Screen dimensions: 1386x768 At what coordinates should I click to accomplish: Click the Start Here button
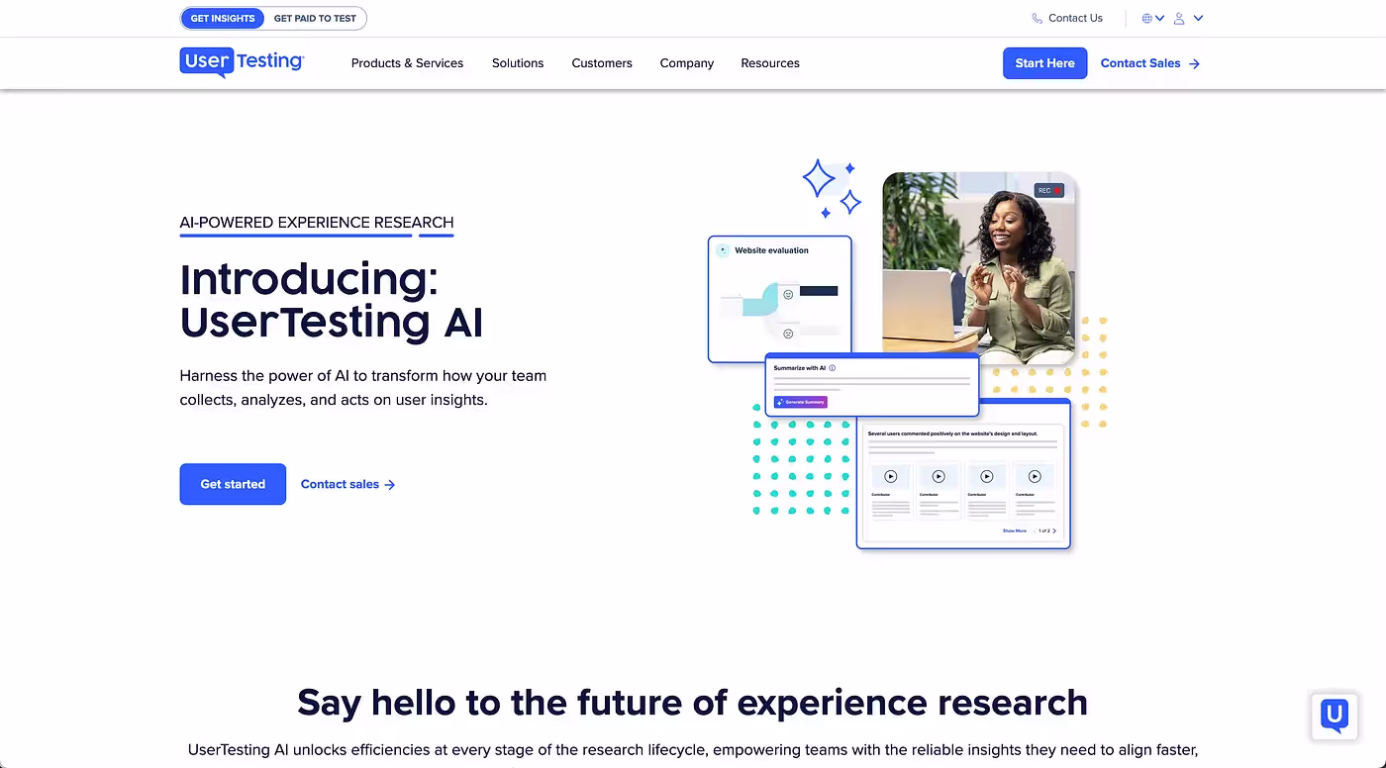[1044, 63]
